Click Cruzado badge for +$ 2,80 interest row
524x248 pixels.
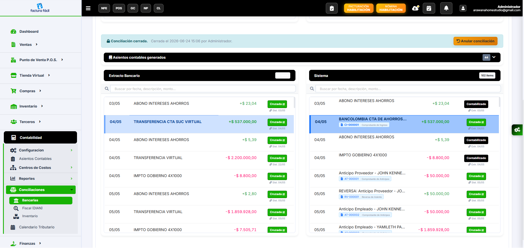point(277,194)
